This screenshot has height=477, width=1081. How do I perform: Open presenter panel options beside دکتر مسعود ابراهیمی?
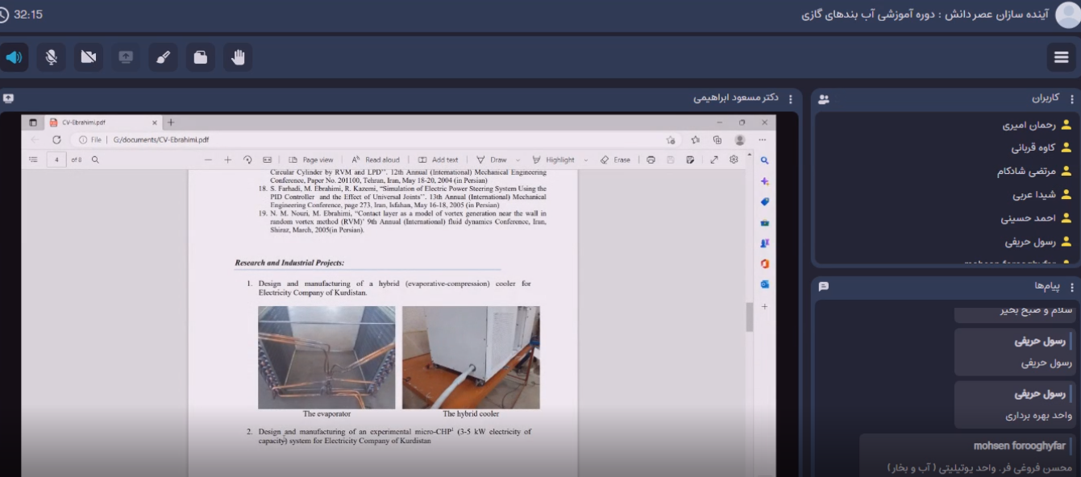790,99
